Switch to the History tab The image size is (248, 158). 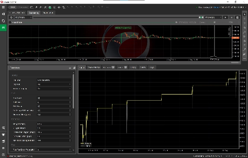point(133,67)
